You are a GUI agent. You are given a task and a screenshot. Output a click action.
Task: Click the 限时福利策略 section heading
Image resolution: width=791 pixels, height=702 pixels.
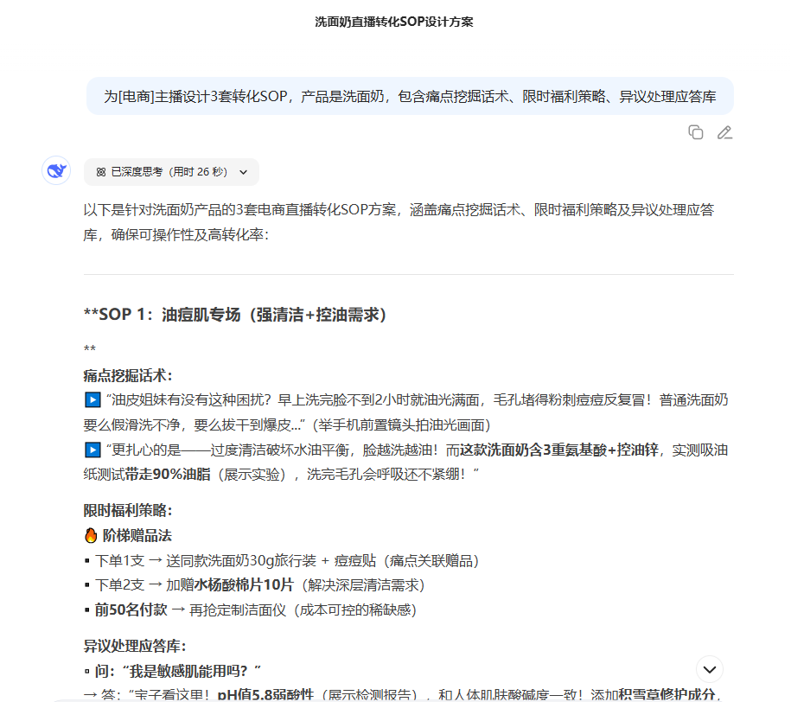point(119,510)
